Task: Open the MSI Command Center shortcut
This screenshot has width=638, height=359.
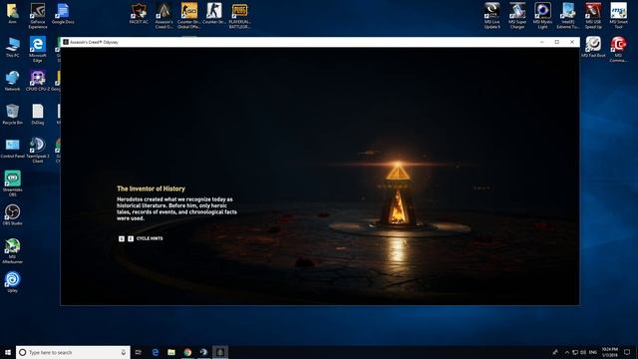Action: pyautogui.click(x=618, y=50)
